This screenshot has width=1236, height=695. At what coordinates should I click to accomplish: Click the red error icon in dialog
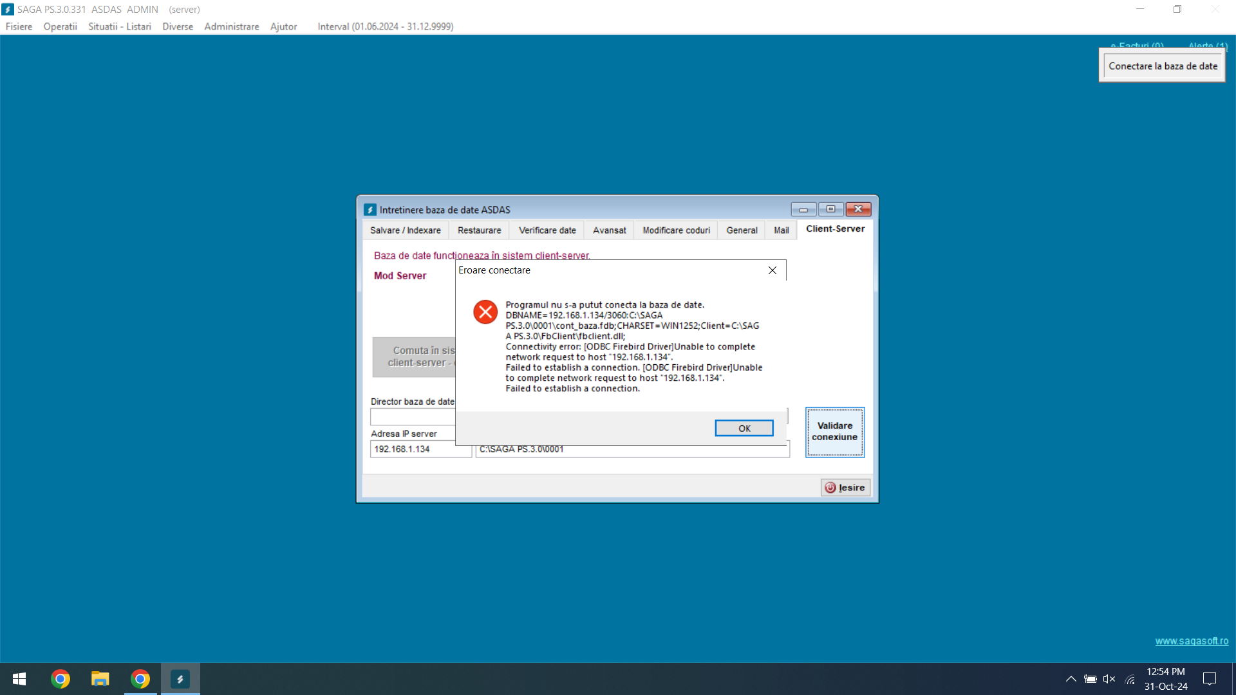coord(485,312)
